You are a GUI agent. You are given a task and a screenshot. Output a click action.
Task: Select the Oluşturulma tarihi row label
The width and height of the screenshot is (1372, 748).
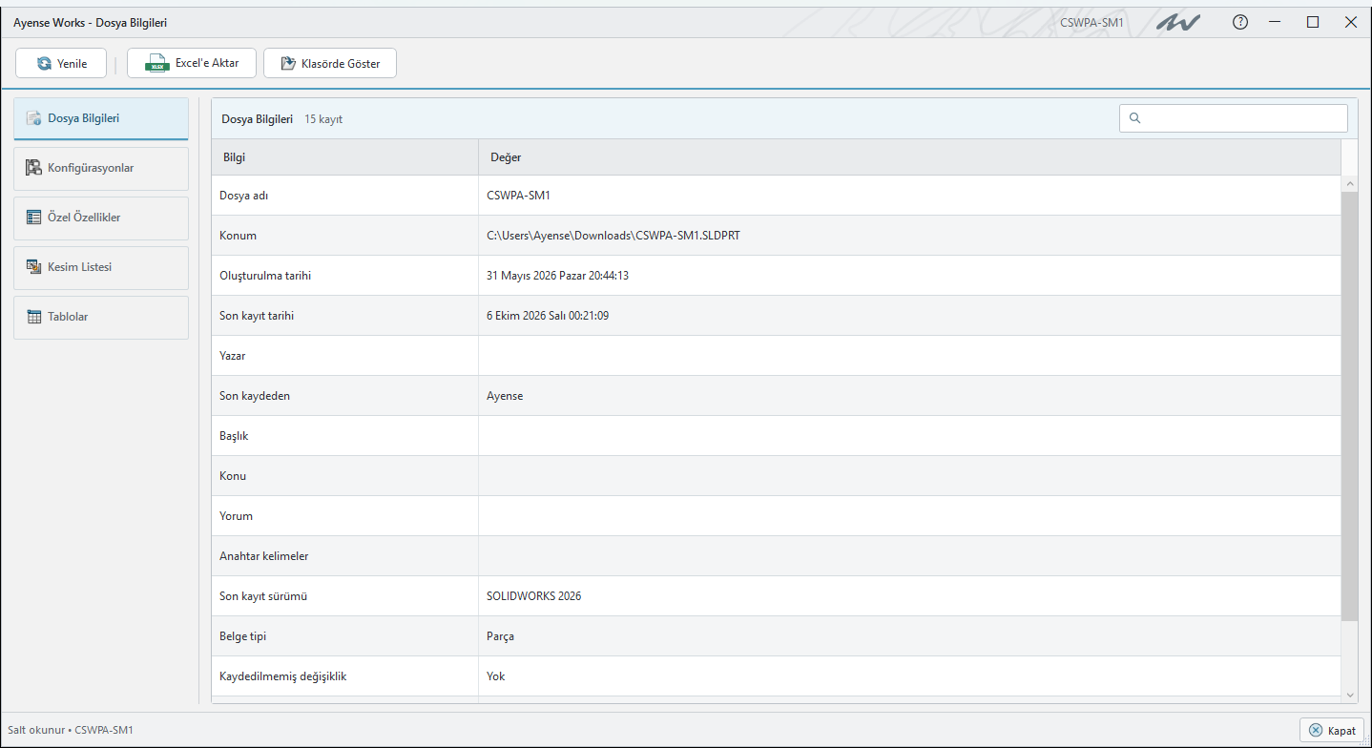[x=265, y=276]
